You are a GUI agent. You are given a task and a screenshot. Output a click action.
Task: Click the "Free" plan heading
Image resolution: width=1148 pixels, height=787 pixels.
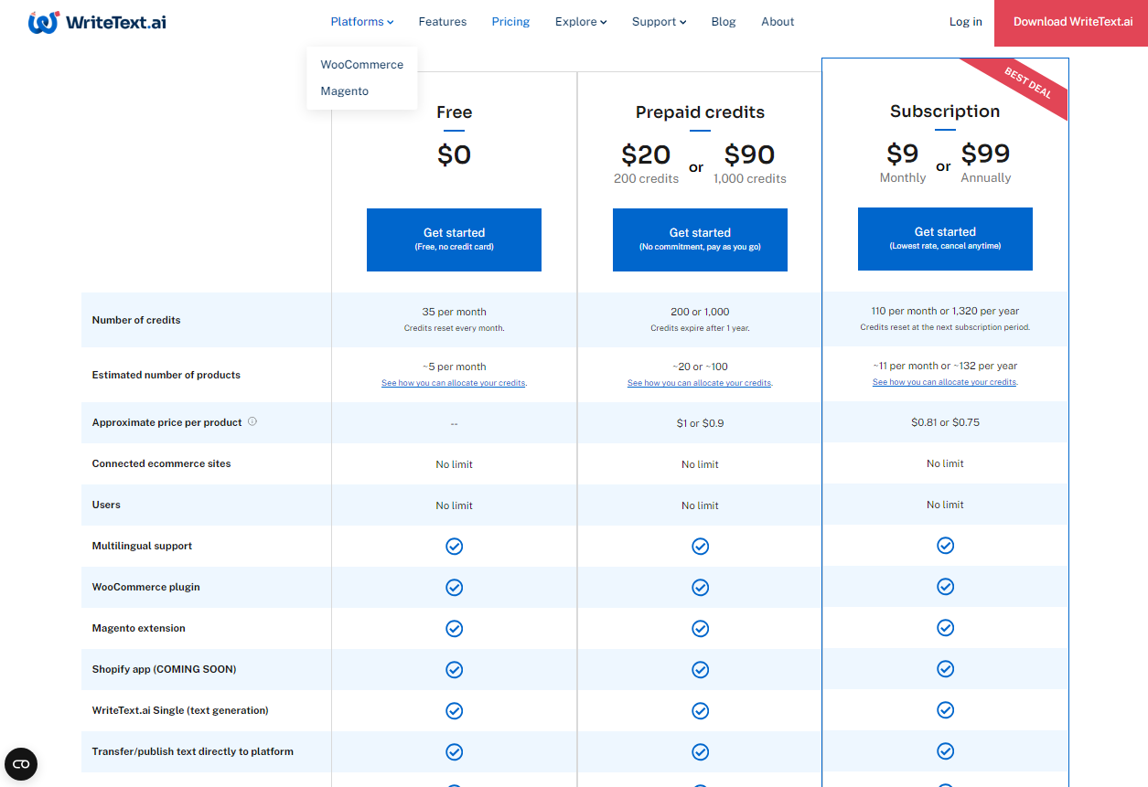(454, 112)
